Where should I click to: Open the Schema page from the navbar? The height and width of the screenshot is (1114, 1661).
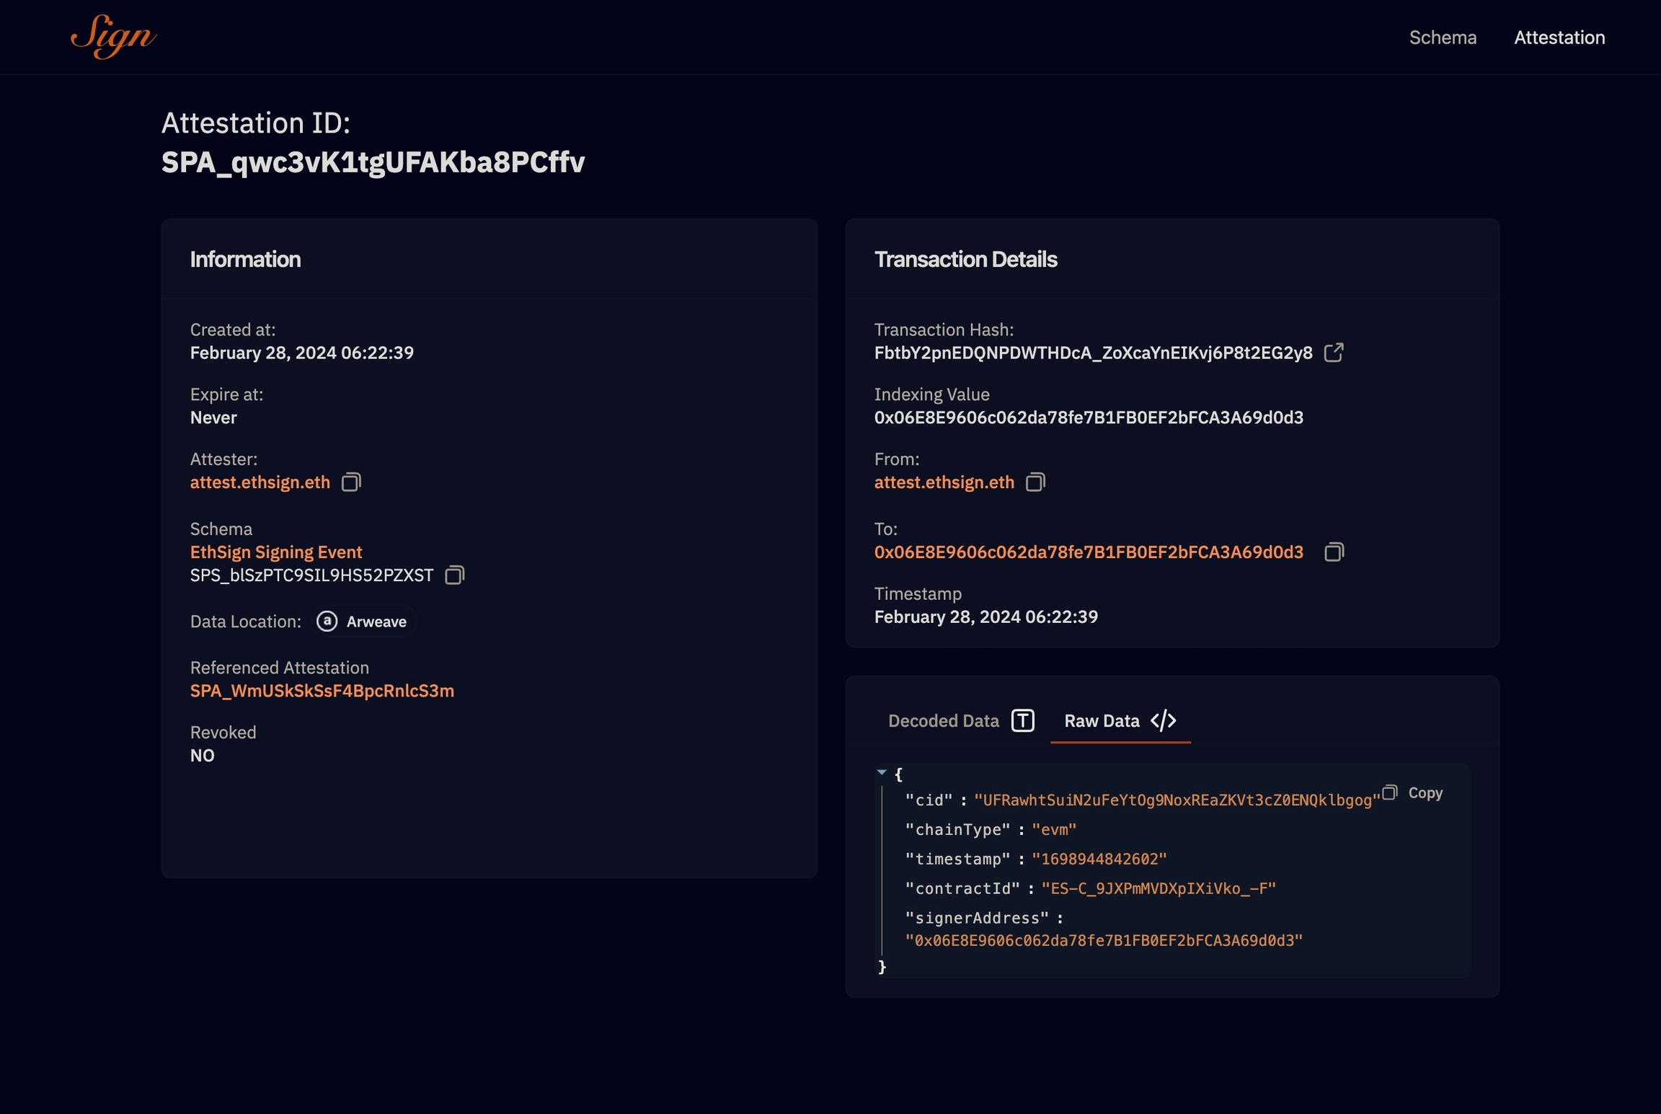tap(1443, 37)
